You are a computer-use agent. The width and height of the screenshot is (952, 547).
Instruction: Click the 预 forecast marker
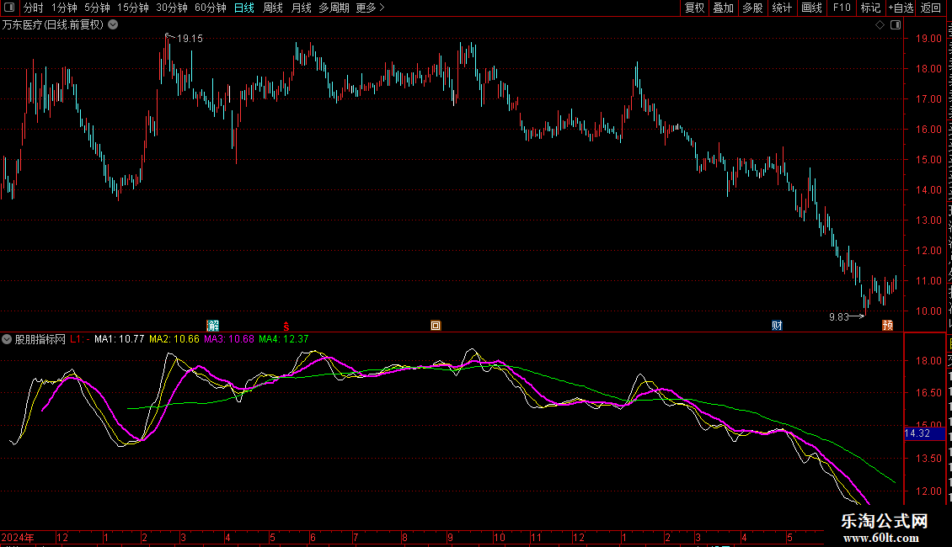[x=887, y=326]
